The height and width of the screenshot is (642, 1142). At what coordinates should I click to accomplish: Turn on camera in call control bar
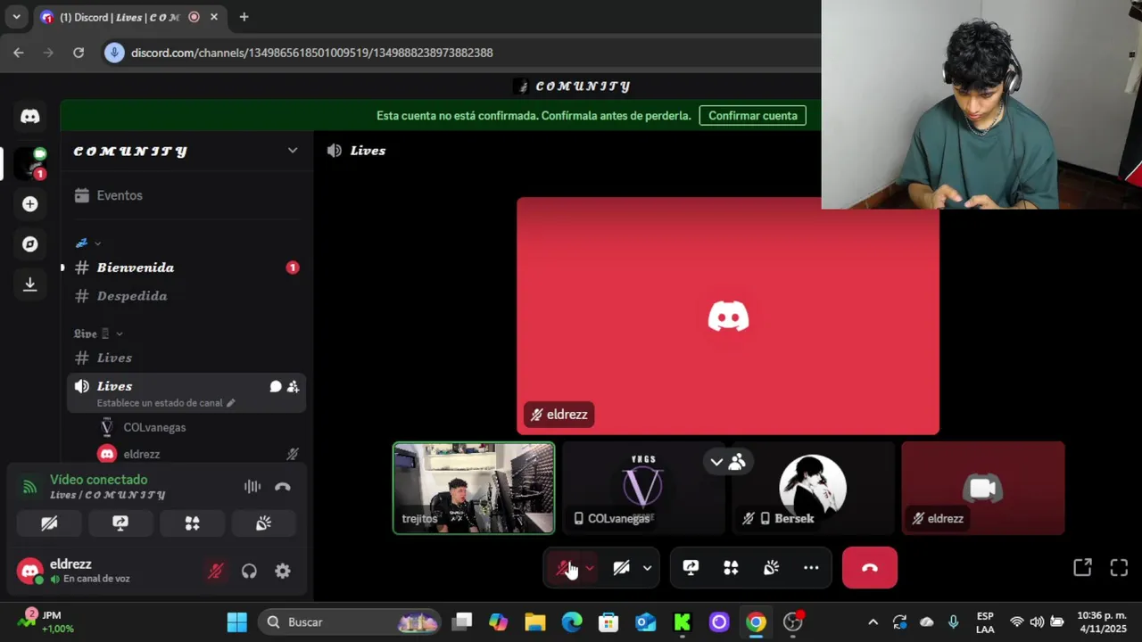[x=621, y=568]
